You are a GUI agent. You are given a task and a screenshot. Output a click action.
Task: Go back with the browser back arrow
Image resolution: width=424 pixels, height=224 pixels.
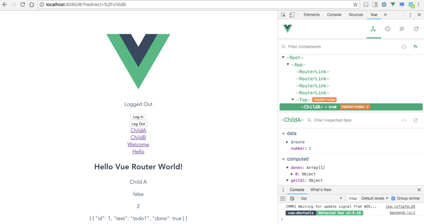[5, 5]
